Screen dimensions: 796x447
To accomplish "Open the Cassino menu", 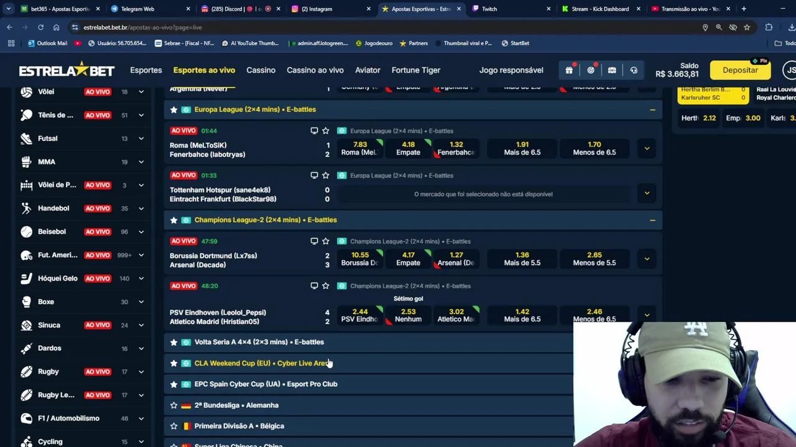I will click(261, 70).
